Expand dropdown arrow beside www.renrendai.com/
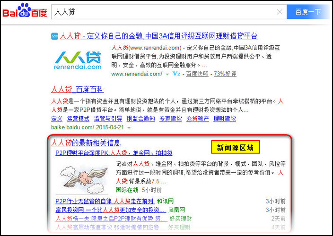The width and height of the screenshot is (333, 236). [167, 75]
